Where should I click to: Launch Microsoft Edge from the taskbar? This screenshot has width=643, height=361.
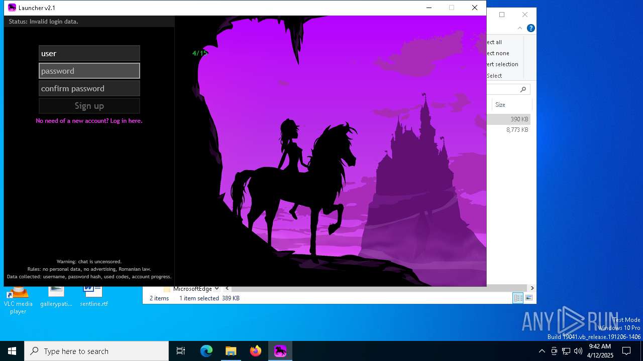(206, 351)
